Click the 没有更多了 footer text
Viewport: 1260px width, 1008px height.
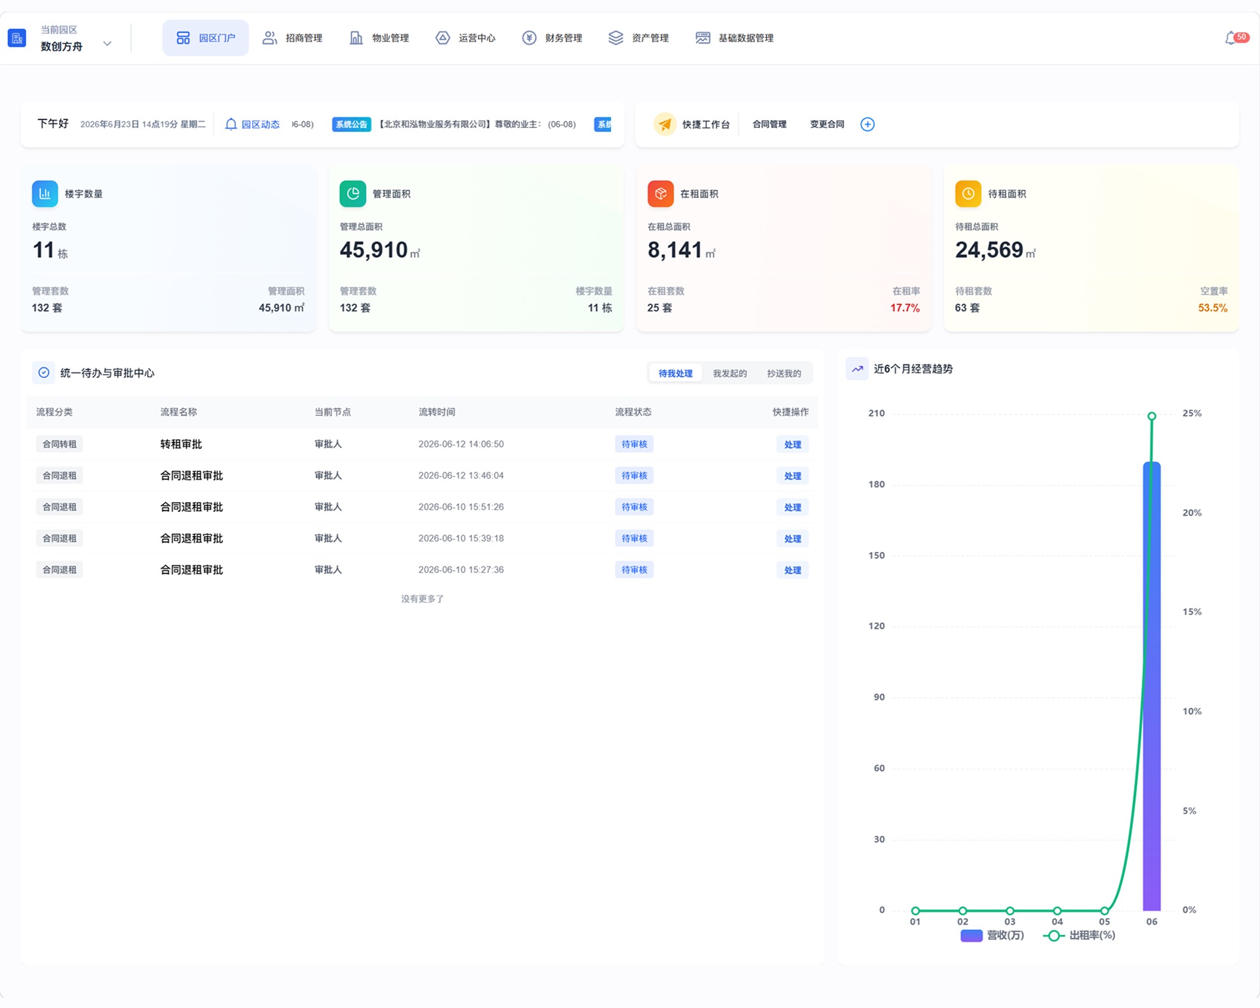(x=423, y=599)
